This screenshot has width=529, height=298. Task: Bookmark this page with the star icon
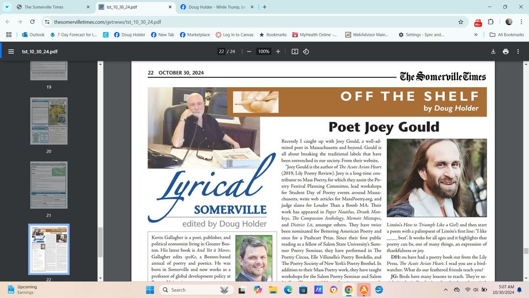(461, 22)
